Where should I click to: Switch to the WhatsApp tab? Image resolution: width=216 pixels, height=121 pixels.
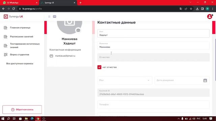19,3
